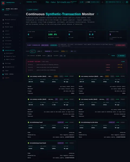Expand the Agents sidebar section
130x162 pixels.
(x=20, y=31)
